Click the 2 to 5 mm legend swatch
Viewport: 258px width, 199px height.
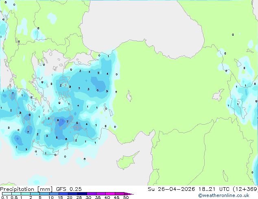click(35, 194)
